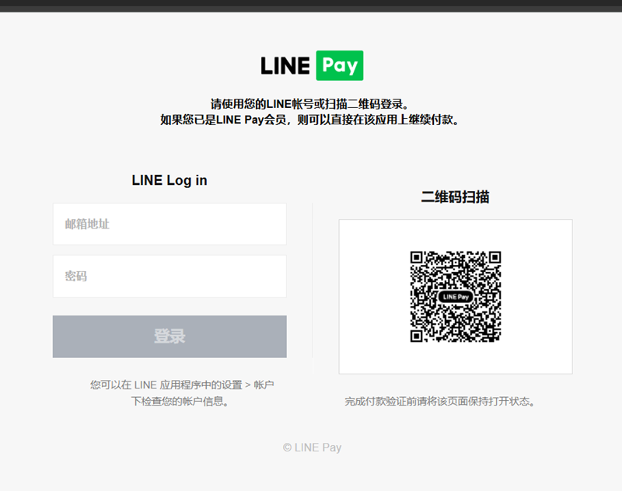Screen dimensions: 622x491
Task: Click the LINE Pay badge inside QR code
Action: (x=456, y=297)
